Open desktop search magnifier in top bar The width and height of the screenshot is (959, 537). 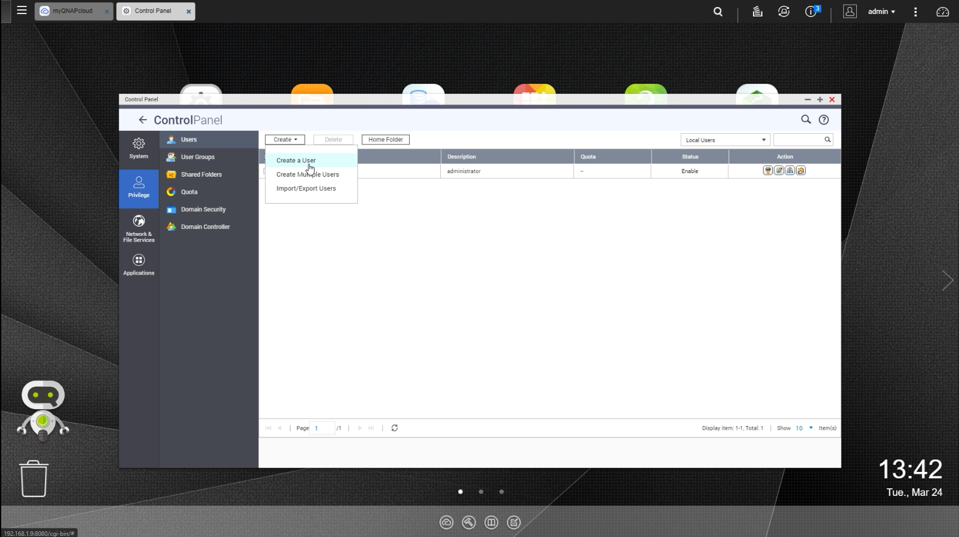click(x=718, y=11)
